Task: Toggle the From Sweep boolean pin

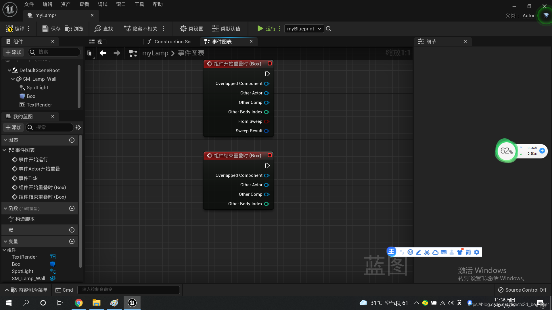Action: point(267,121)
